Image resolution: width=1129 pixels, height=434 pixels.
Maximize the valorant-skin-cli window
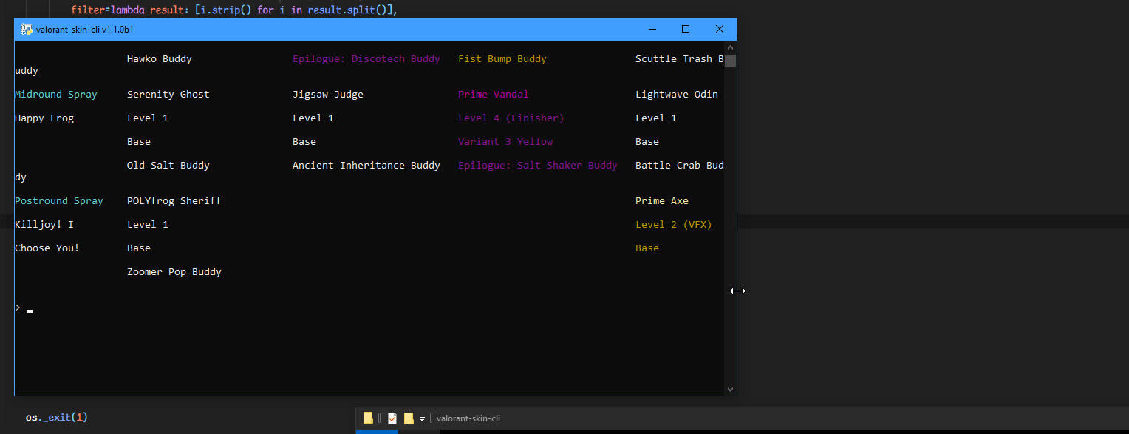tap(686, 30)
